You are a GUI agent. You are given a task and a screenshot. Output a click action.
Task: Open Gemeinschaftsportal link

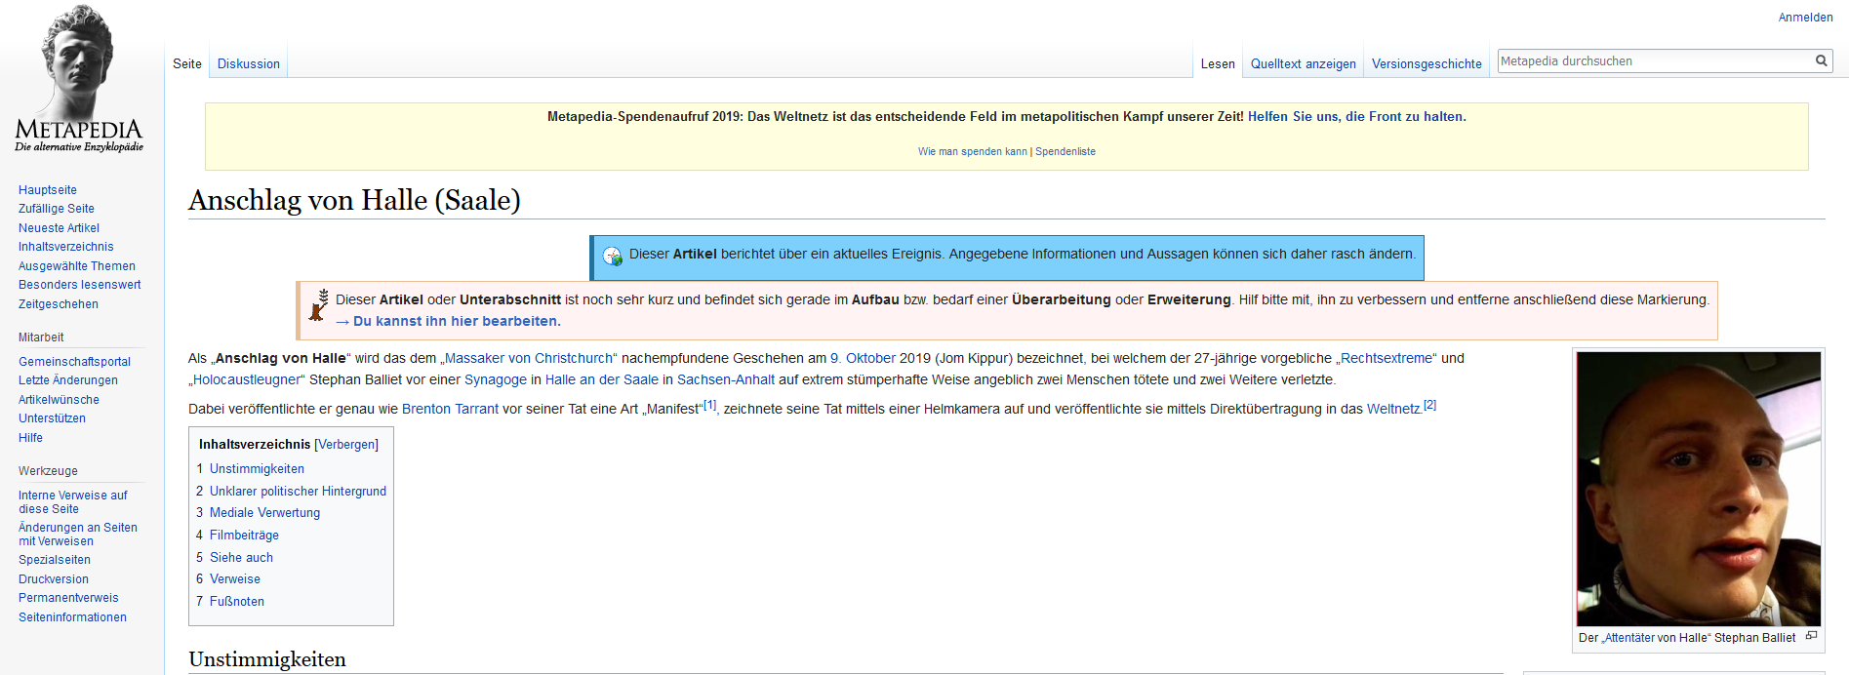point(74,362)
